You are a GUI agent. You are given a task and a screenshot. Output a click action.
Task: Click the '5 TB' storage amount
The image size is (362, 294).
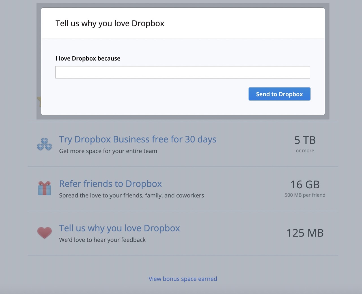(305, 140)
